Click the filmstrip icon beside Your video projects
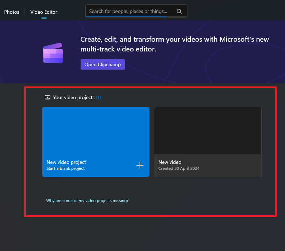Screen dimensions: 285x251 pos(47,97)
